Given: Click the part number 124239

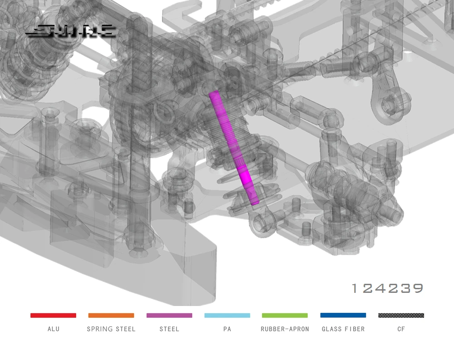Looking at the screenshot, I should click(x=387, y=288).
